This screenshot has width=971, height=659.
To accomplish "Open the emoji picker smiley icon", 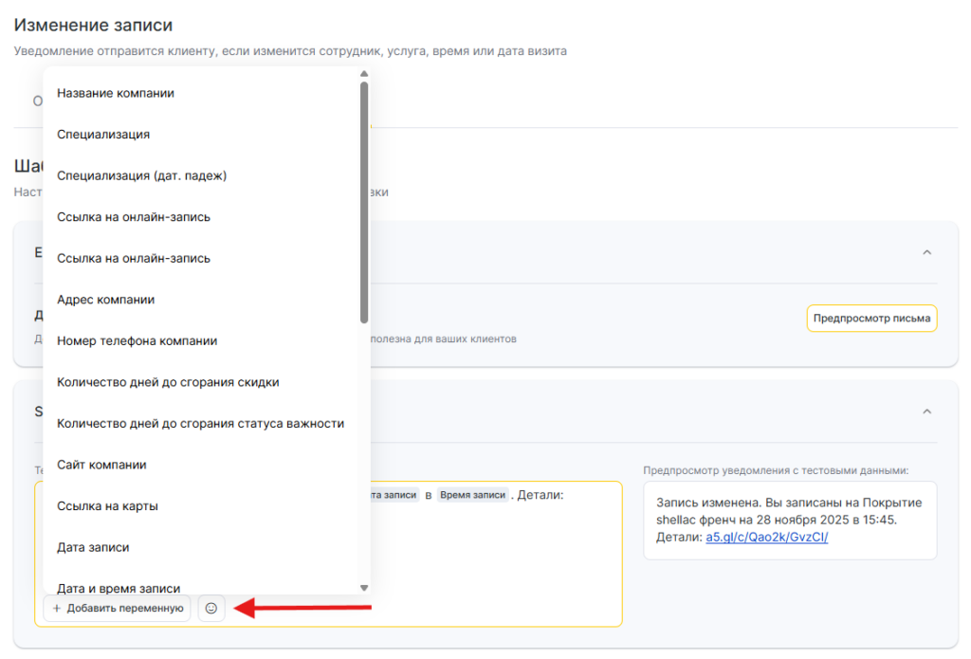I will (x=211, y=608).
